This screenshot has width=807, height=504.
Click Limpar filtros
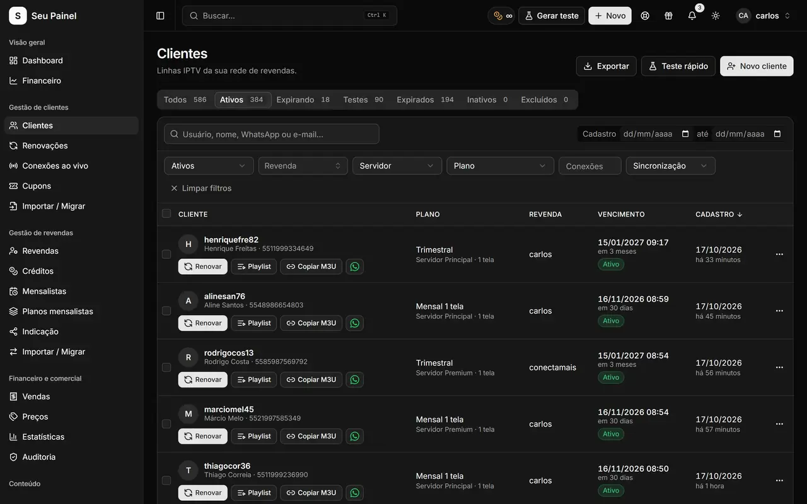(201, 188)
